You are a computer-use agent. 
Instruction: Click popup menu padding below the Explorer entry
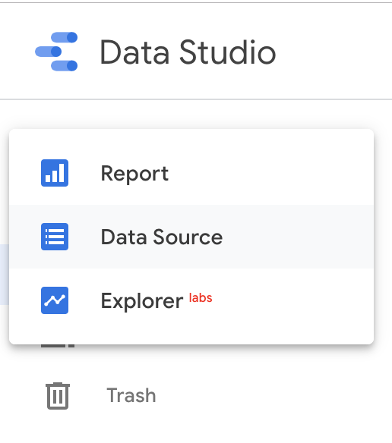coord(191,338)
